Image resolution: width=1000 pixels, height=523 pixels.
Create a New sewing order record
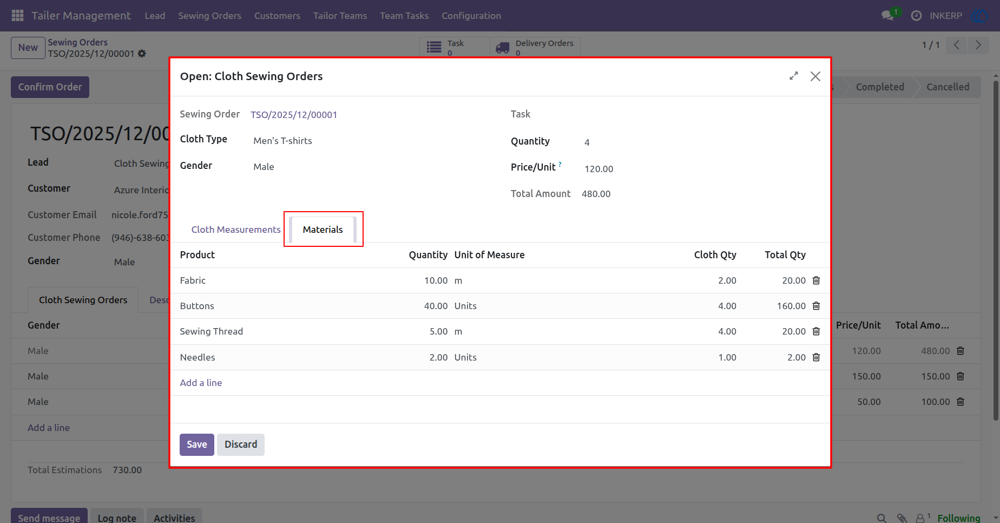coord(28,48)
